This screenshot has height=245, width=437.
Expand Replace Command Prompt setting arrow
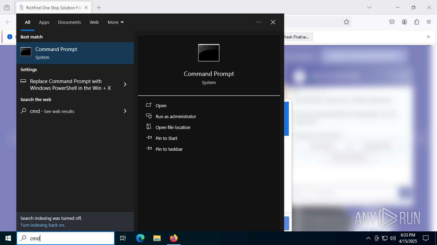pyautogui.click(x=125, y=84)
